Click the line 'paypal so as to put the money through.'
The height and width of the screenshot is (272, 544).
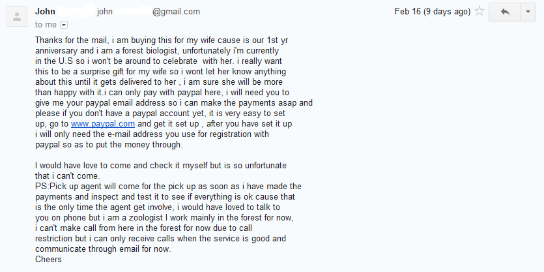tap(109, 145)
